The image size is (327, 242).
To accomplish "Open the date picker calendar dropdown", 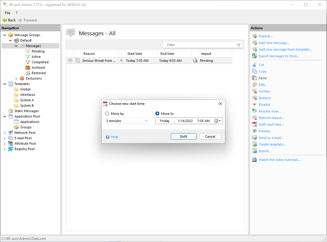I will 218,121.
